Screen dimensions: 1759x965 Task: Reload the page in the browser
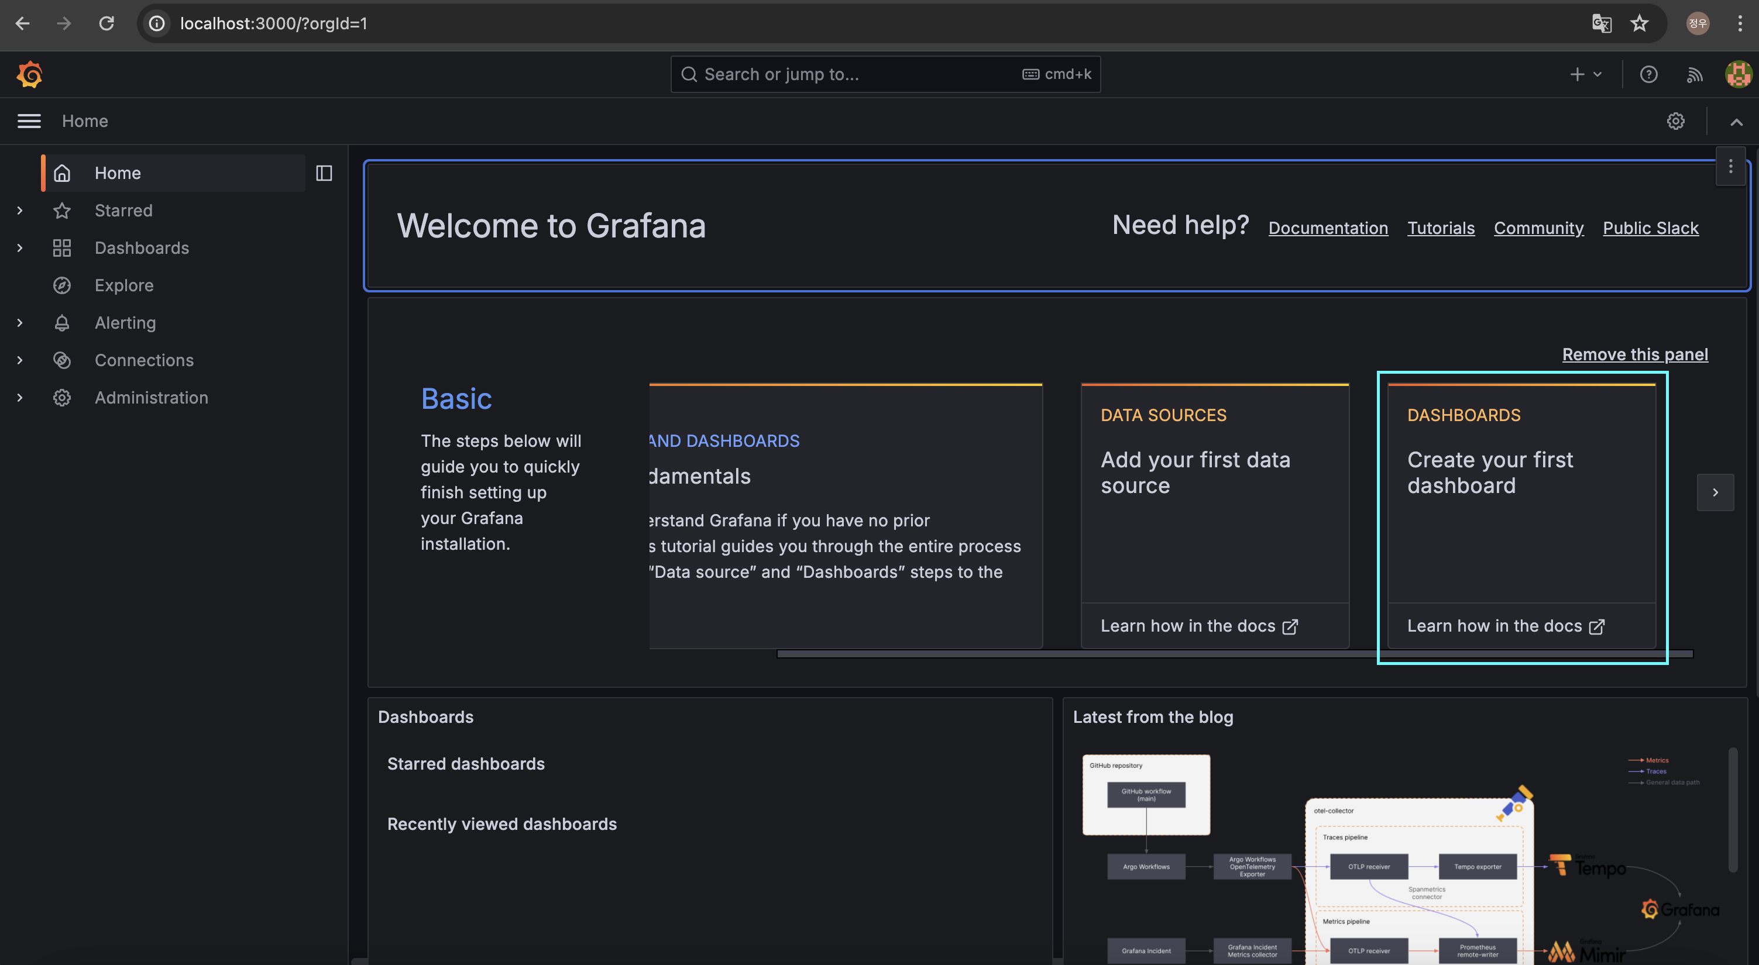[x=106, y=23]
